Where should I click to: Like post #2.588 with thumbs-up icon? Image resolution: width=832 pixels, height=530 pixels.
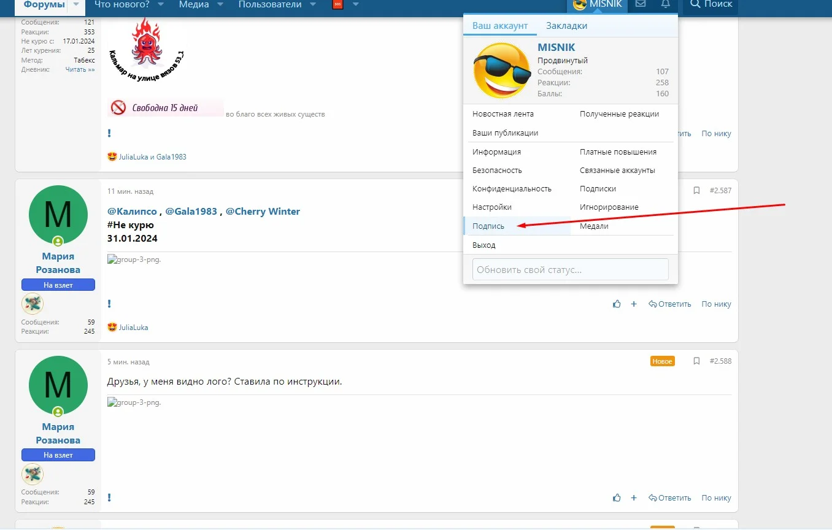coord(617,498)
